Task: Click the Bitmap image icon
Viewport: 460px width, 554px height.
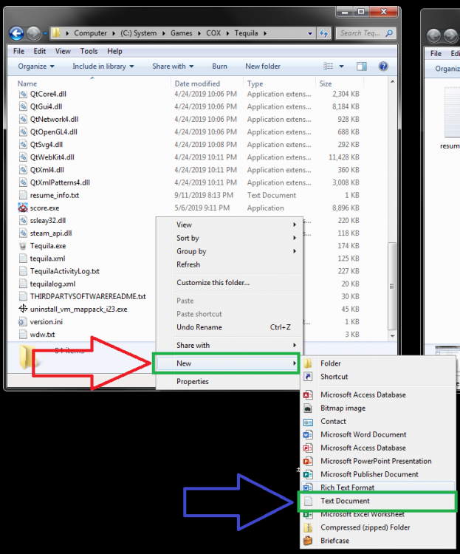Action: click(x=307, y=408)
